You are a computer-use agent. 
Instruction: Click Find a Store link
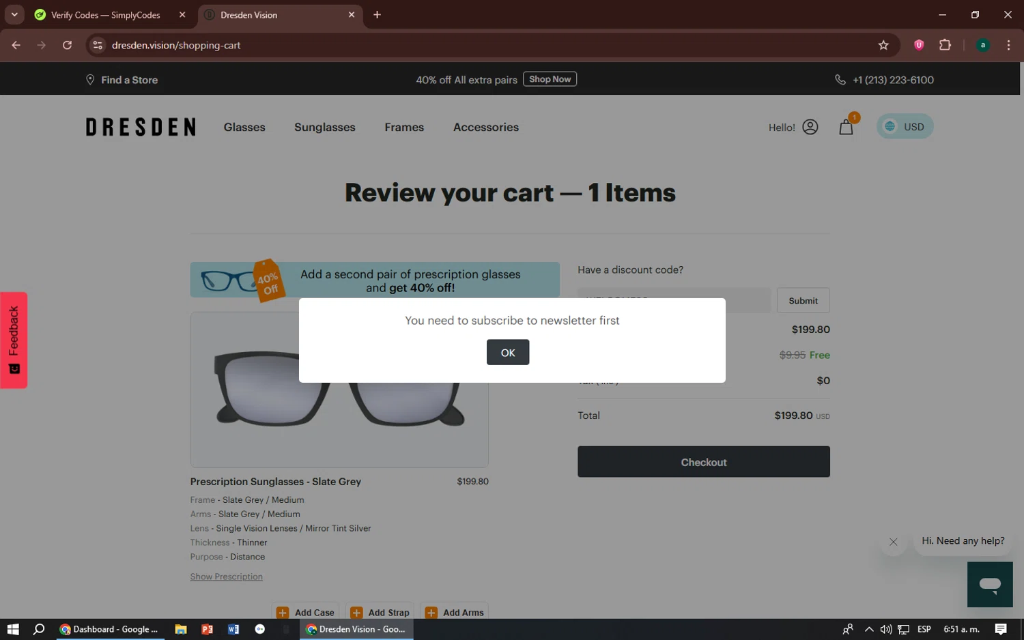[122, 80]
